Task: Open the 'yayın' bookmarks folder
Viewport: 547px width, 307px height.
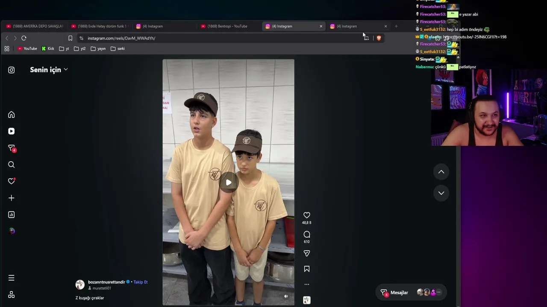Action: (98, 49)
